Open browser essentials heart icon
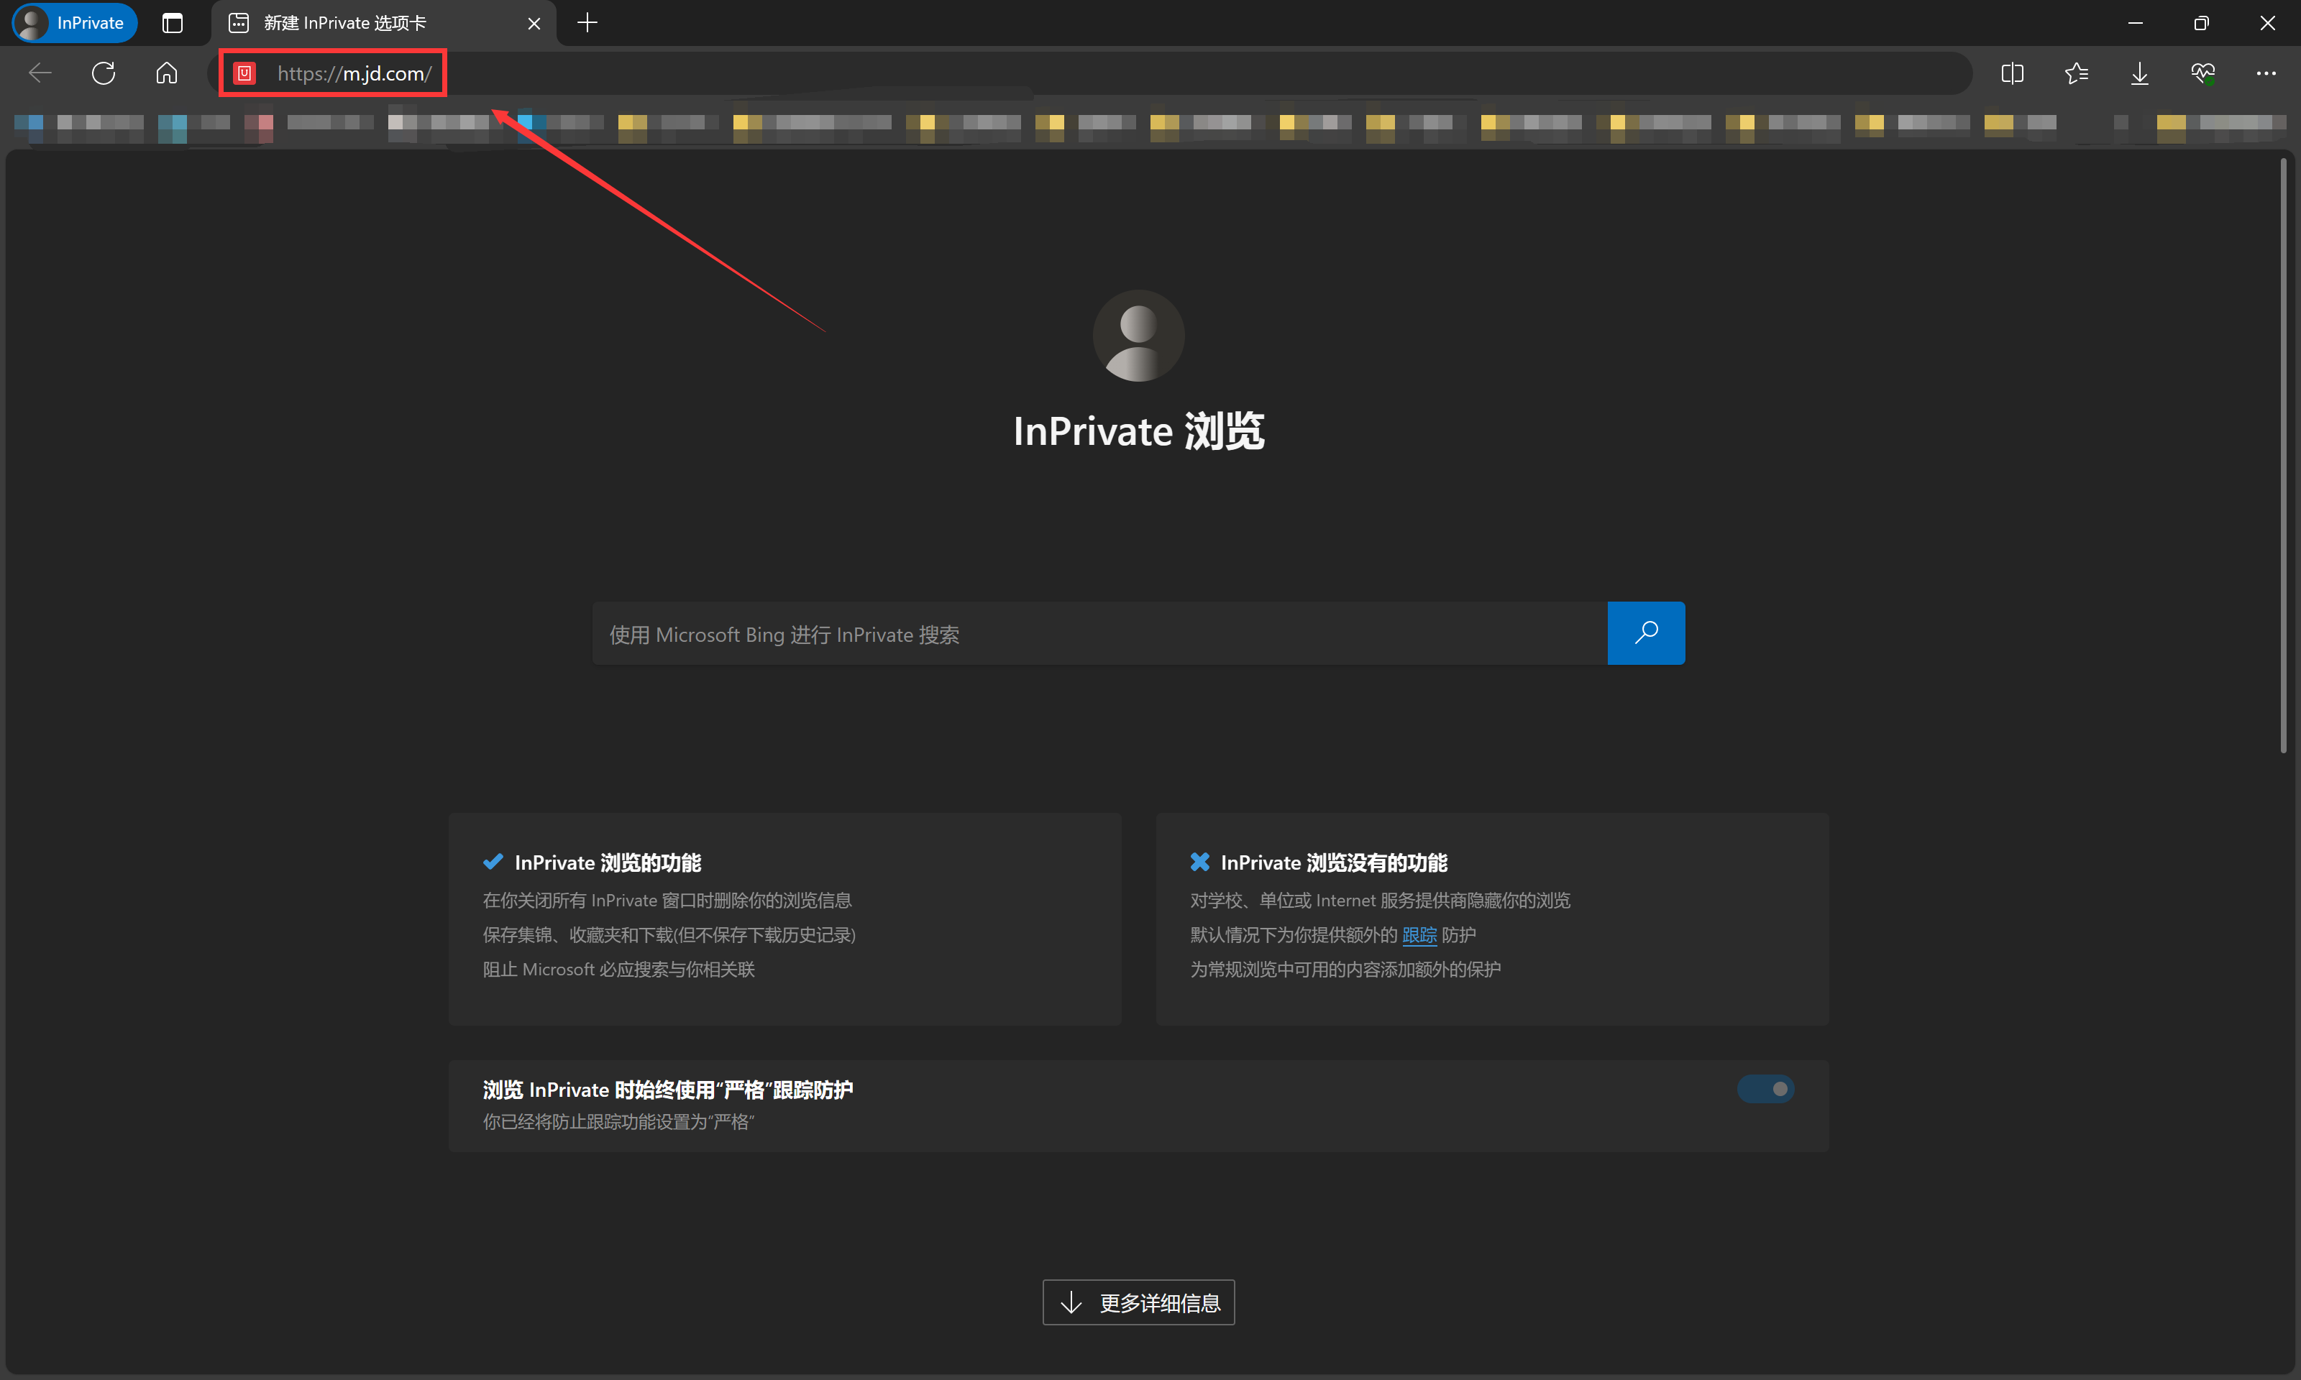 2202,73
